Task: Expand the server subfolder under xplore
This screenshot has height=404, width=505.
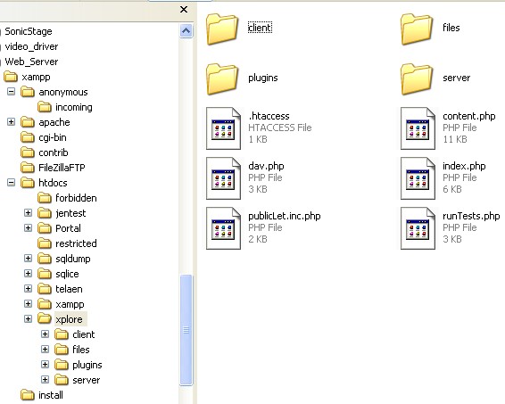Action: pos(46,380)
